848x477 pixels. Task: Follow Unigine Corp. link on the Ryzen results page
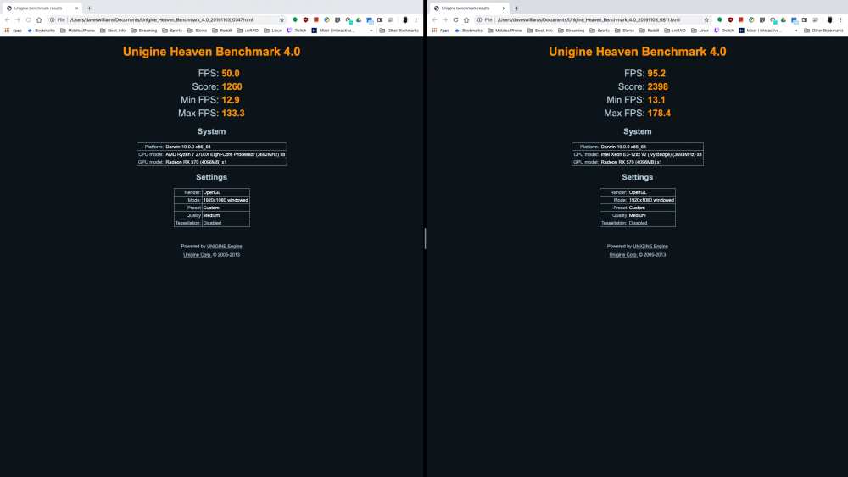click(x=197, y=255)
